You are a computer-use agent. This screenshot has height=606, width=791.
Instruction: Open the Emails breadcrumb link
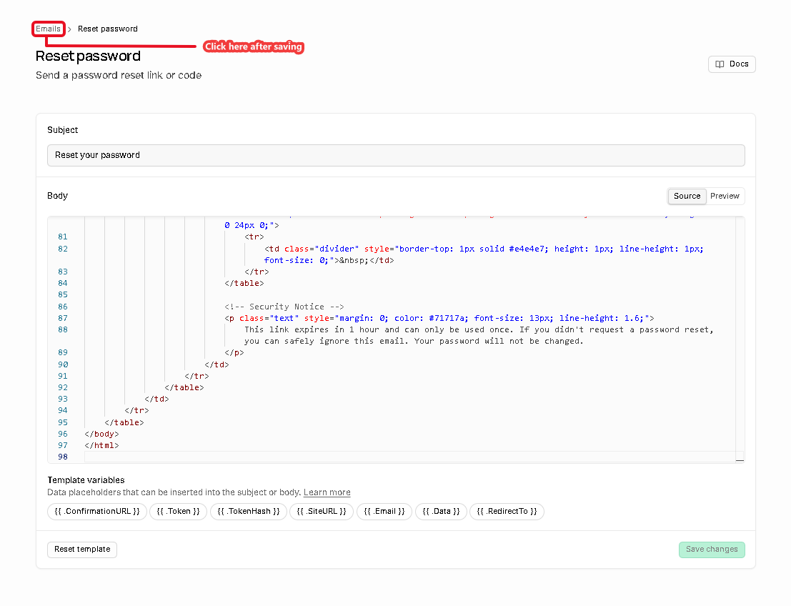click(48, 29)
